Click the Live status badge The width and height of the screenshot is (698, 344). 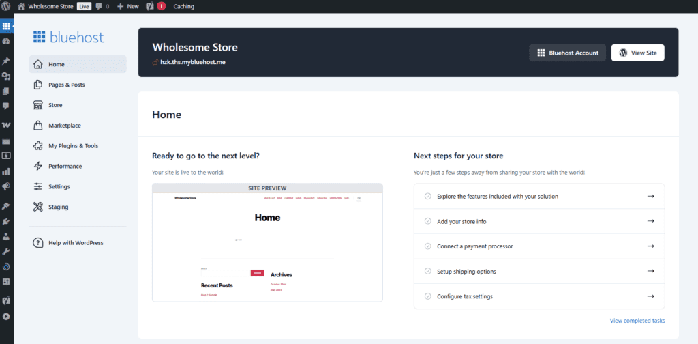pyautogui.click(x=84, y=6)
